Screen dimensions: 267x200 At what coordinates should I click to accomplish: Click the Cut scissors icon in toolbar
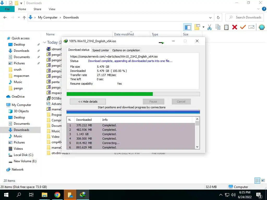[209, 27]
